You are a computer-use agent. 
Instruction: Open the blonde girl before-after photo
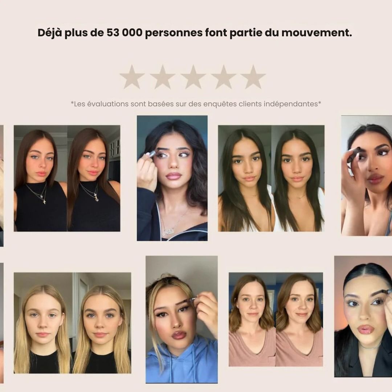tap(73, 323)
